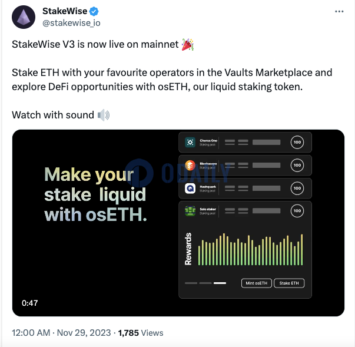The height and width of the screenshot is (347, 355).
Task: Click the Hashquark vault logo icon
Action: click(190, 188)
